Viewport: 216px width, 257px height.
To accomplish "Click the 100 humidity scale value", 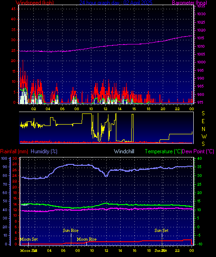I will tap(4, 158).
